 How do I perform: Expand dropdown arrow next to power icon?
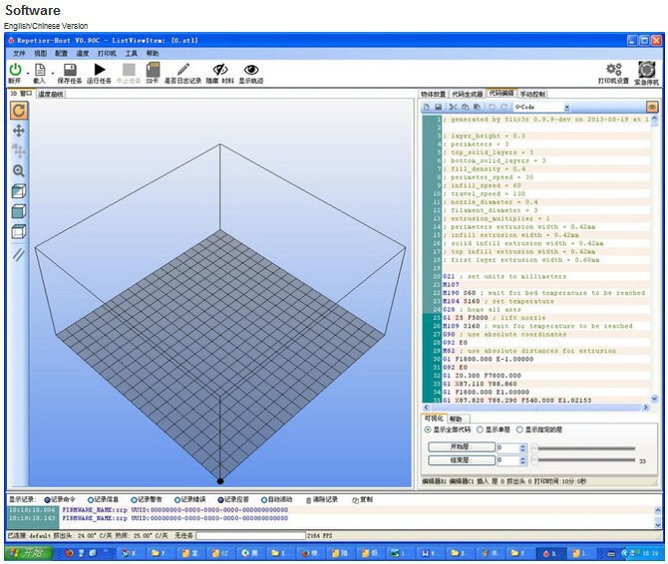click(25, 70)
